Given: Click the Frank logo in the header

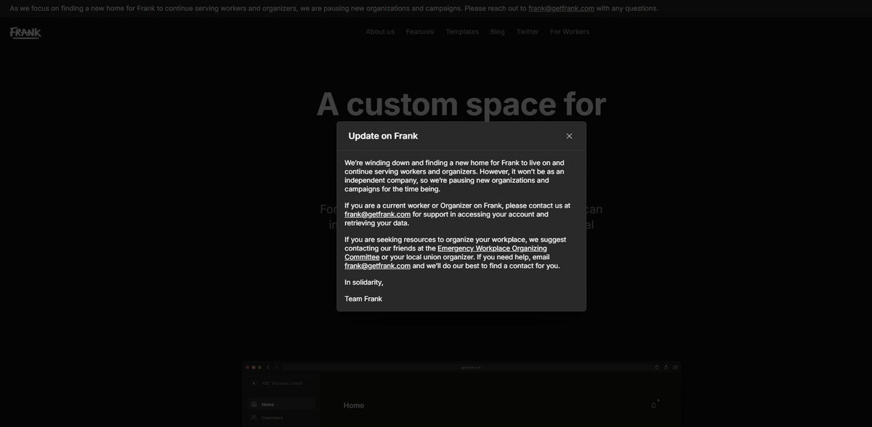Looking at the screenshot, I should point(25,33).
